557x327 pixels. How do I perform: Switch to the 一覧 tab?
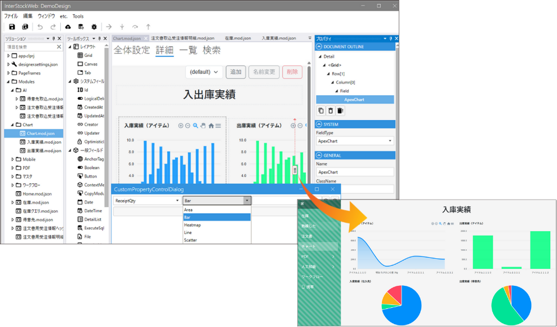(188, 50)
